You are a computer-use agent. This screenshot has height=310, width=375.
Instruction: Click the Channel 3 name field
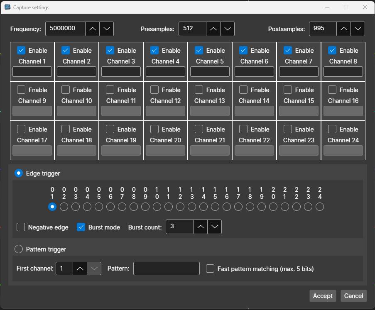tap(121, 72)
